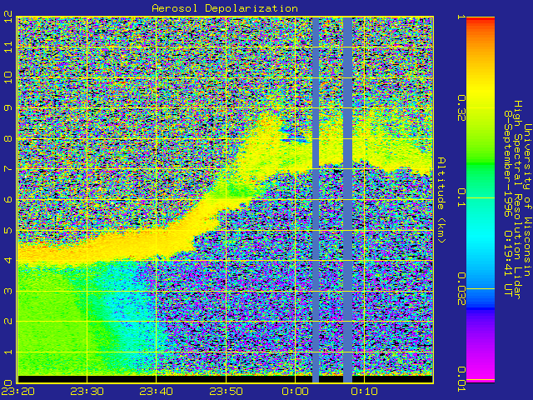Click the altitude 4 tick label
Image resolution: width=533 pixels, height=400 pixels.
8,261
